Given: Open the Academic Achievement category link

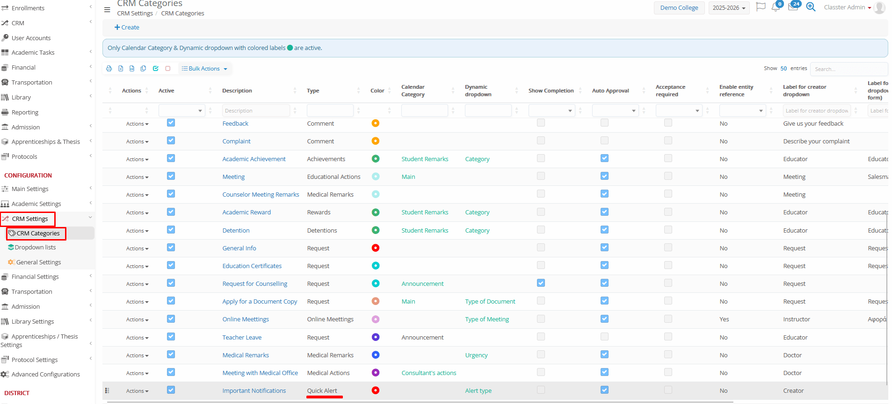Looking at the screenshot, I should (254, 159).
